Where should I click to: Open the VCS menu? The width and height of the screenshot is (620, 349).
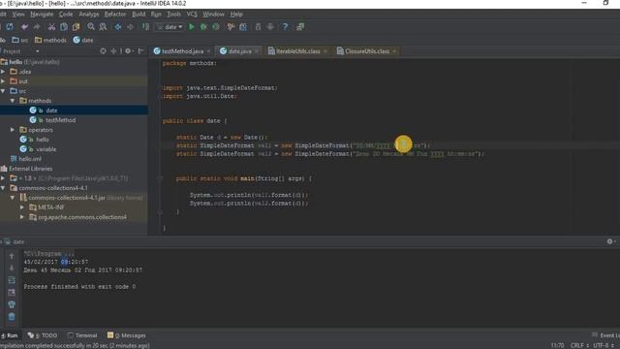point(192,14)
